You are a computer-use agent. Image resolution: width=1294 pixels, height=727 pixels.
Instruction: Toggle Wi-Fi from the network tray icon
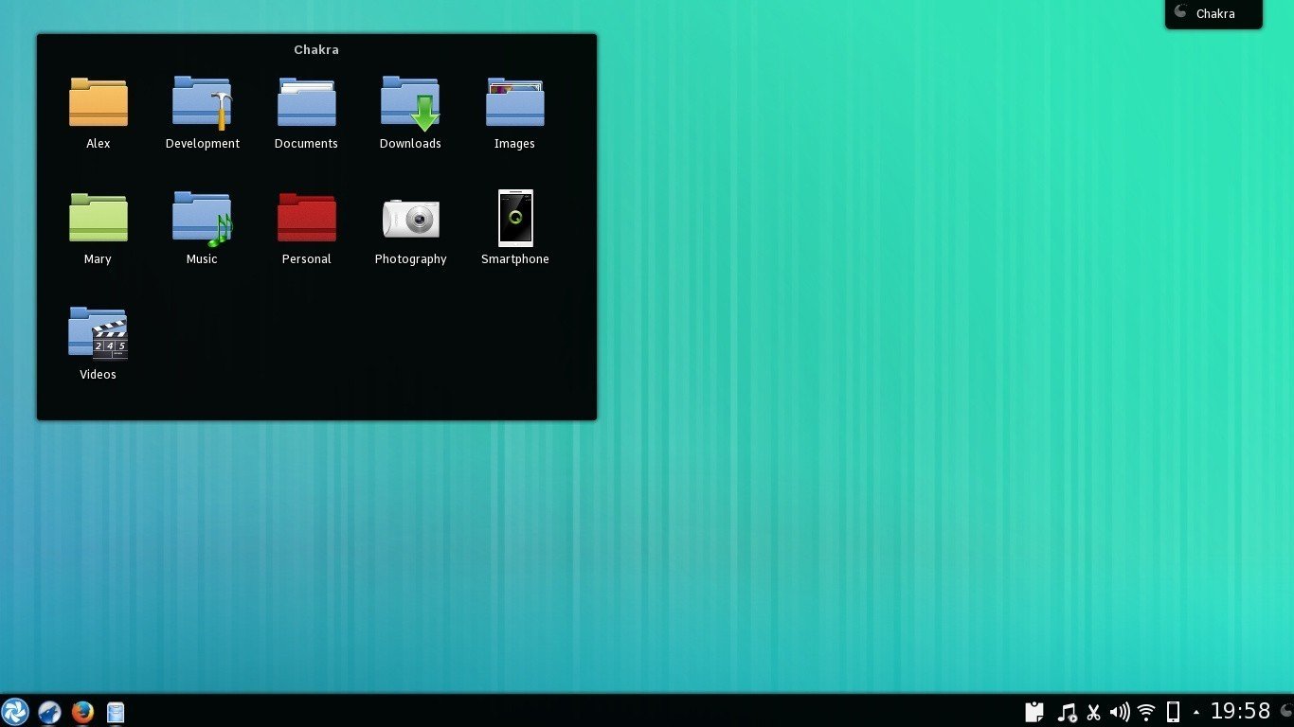click(x=1146, y=711)
